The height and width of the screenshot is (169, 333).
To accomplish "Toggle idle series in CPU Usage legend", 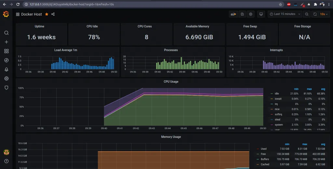I will click(277, 94).
